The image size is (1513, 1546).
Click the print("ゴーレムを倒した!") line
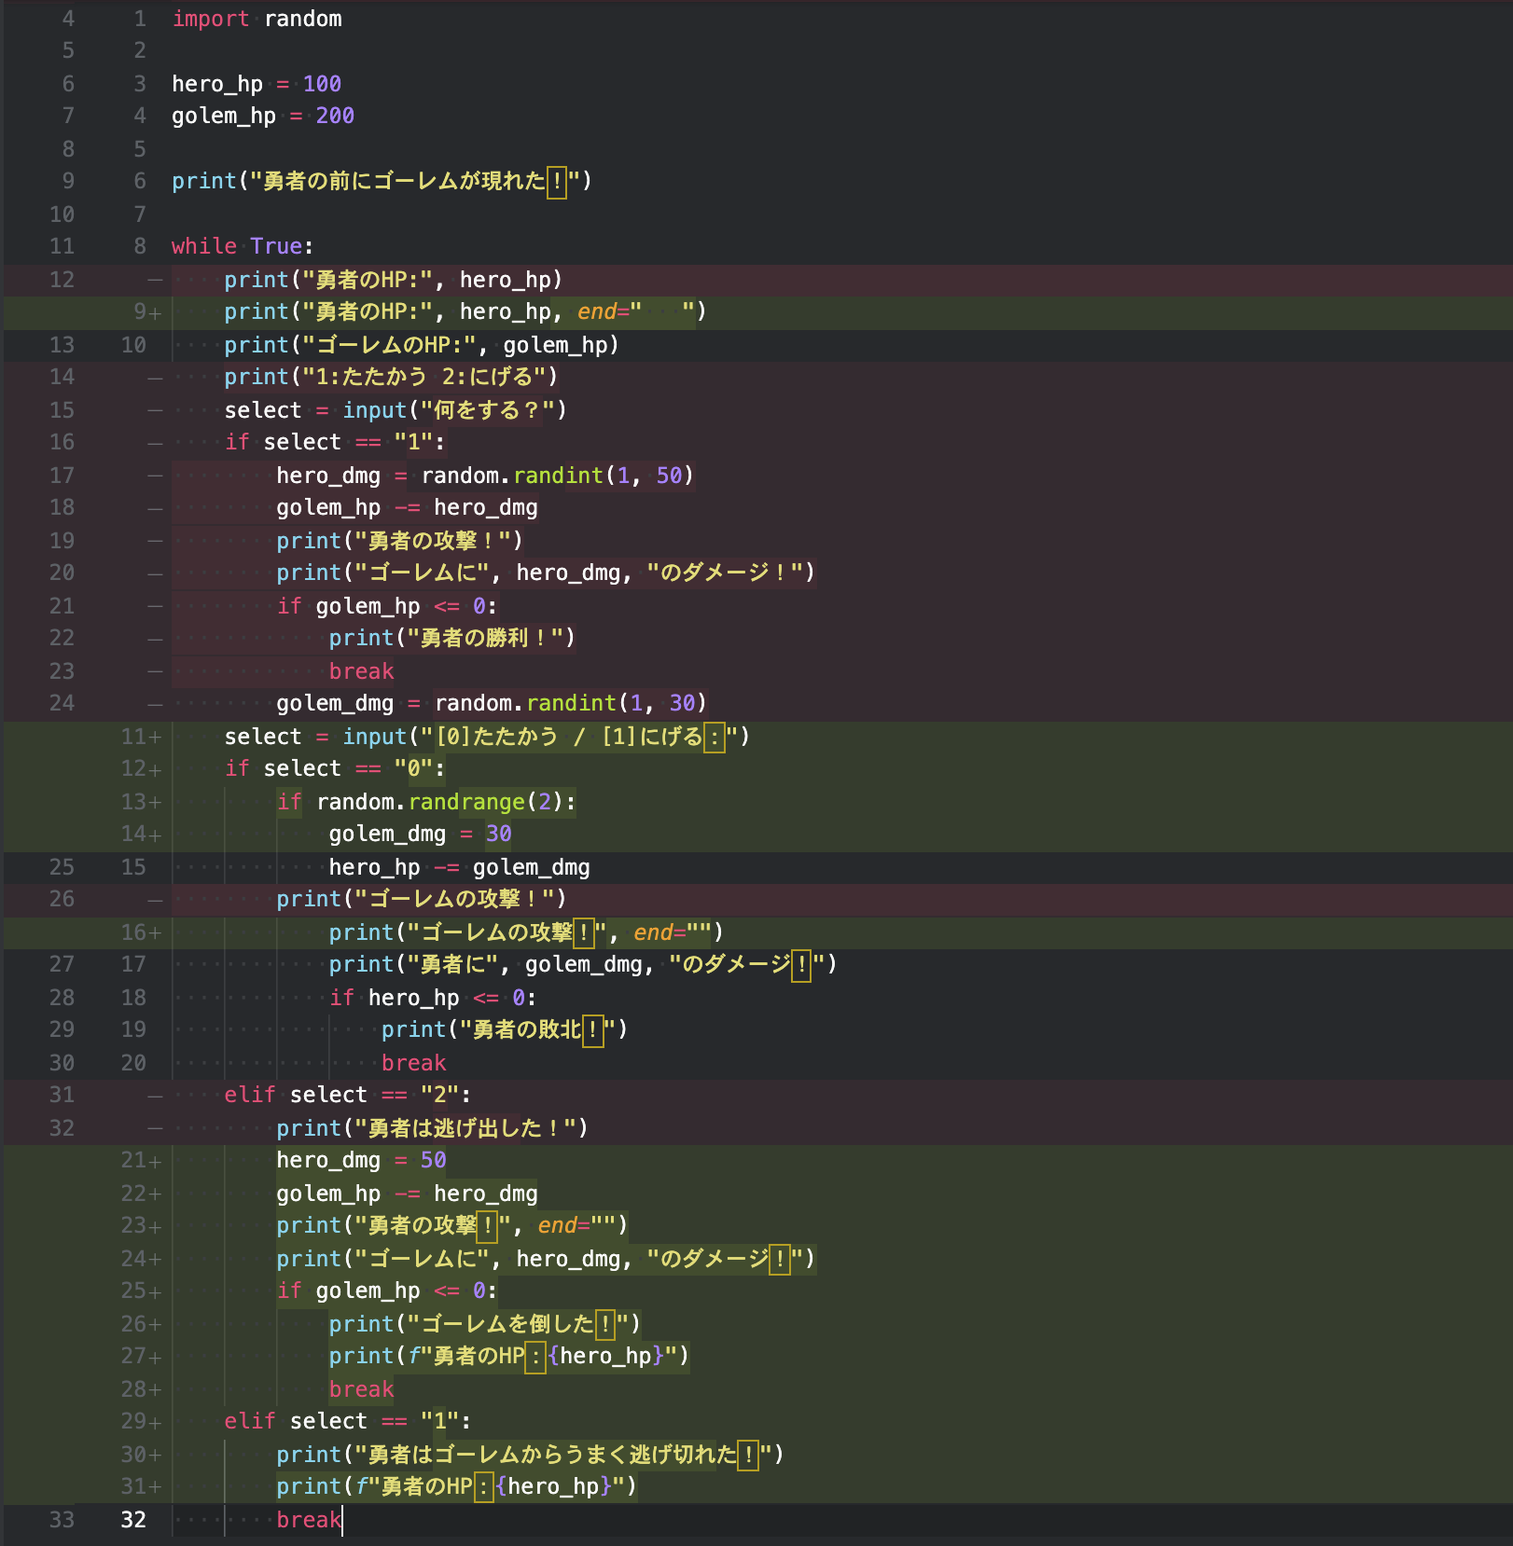tap(485, 1324)
